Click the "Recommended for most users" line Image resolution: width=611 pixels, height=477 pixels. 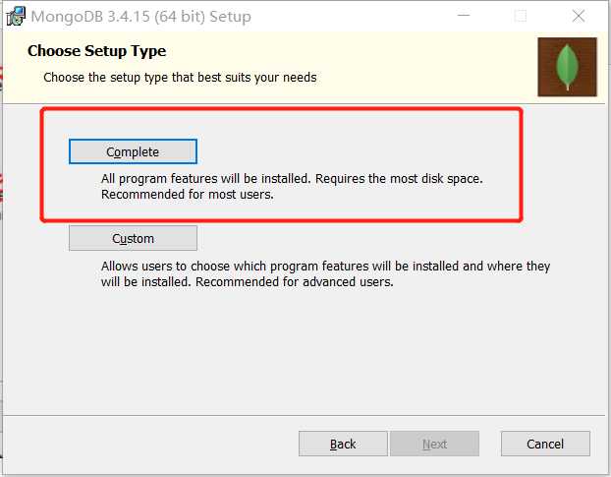coord(187,195)
